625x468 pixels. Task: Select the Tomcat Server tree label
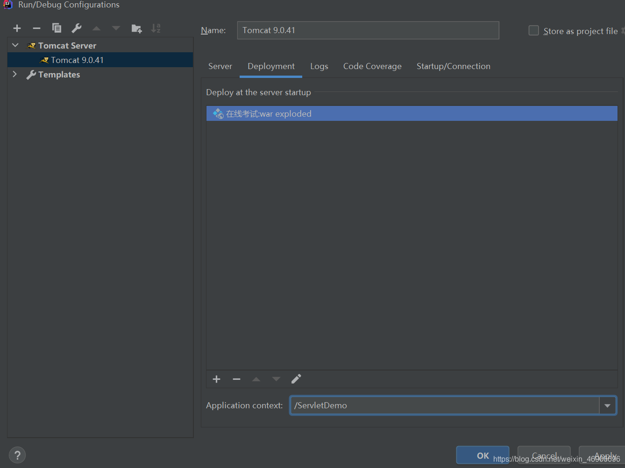click(67, 45)
